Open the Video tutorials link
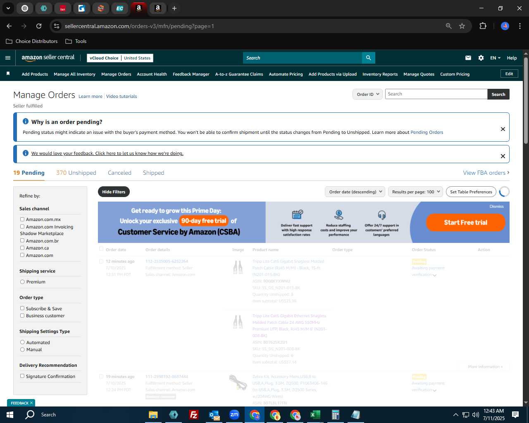The height and width of the screenshot is (423, 529). pos(122,96)
